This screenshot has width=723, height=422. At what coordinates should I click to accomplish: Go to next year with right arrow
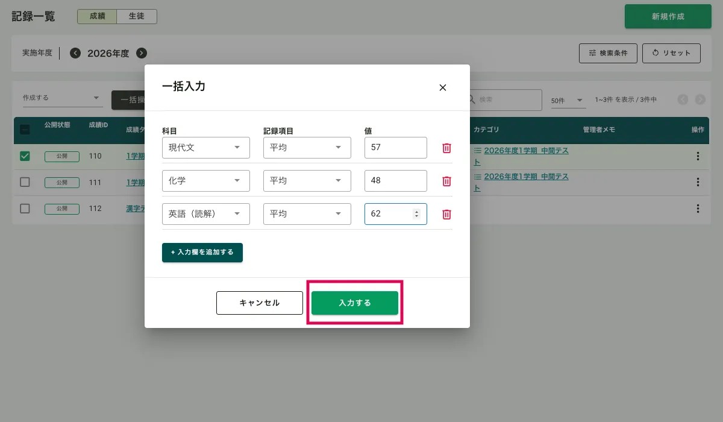coord(142,53)
